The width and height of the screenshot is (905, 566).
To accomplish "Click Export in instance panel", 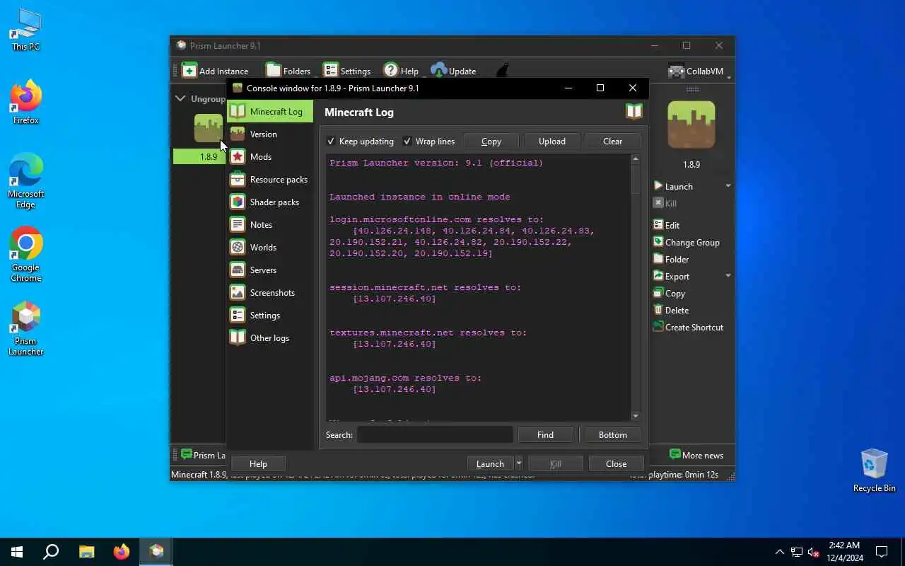I will (671, 276).
